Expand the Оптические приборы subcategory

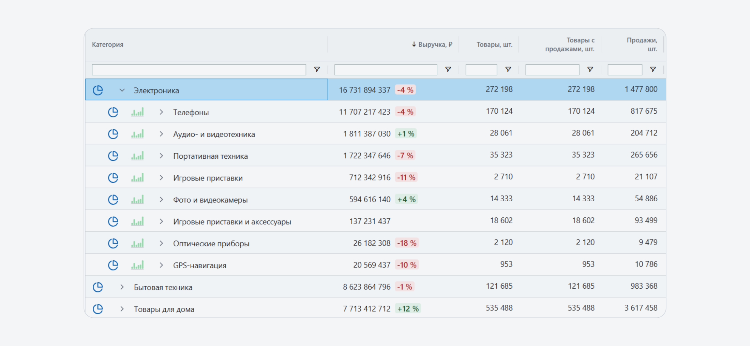[161, 243]
